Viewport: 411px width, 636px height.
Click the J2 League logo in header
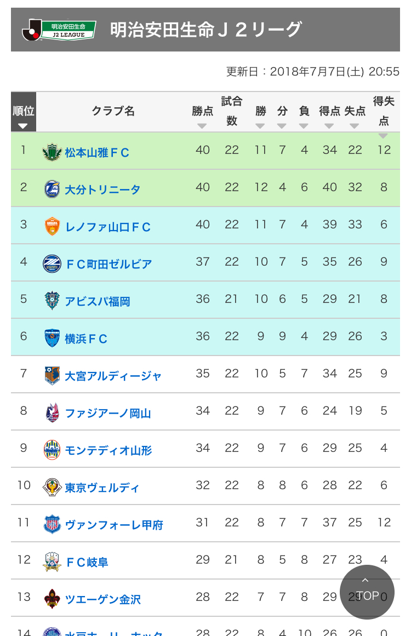coord(59,30)
